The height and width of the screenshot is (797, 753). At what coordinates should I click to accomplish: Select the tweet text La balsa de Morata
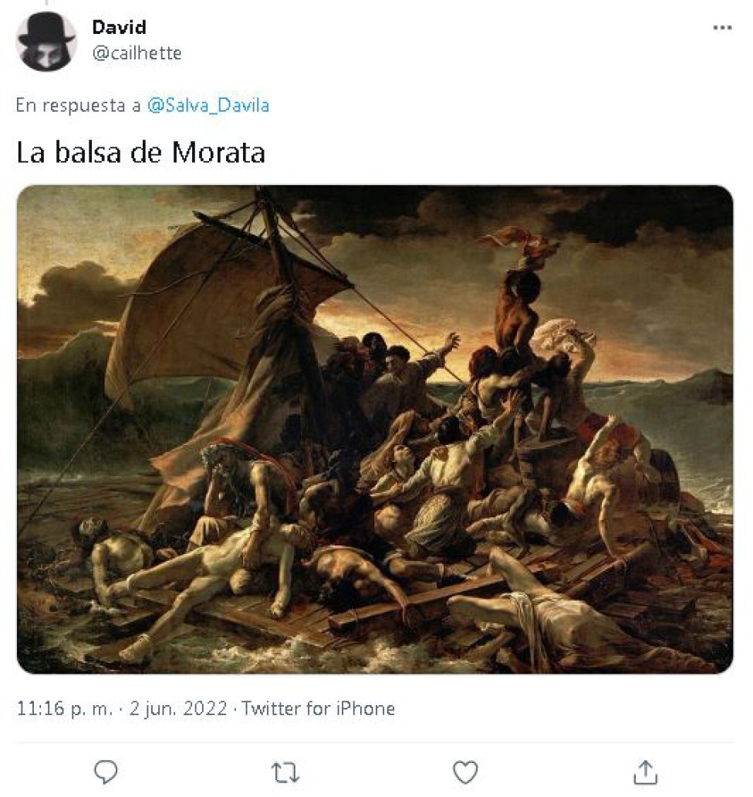(x=141, y=152)
